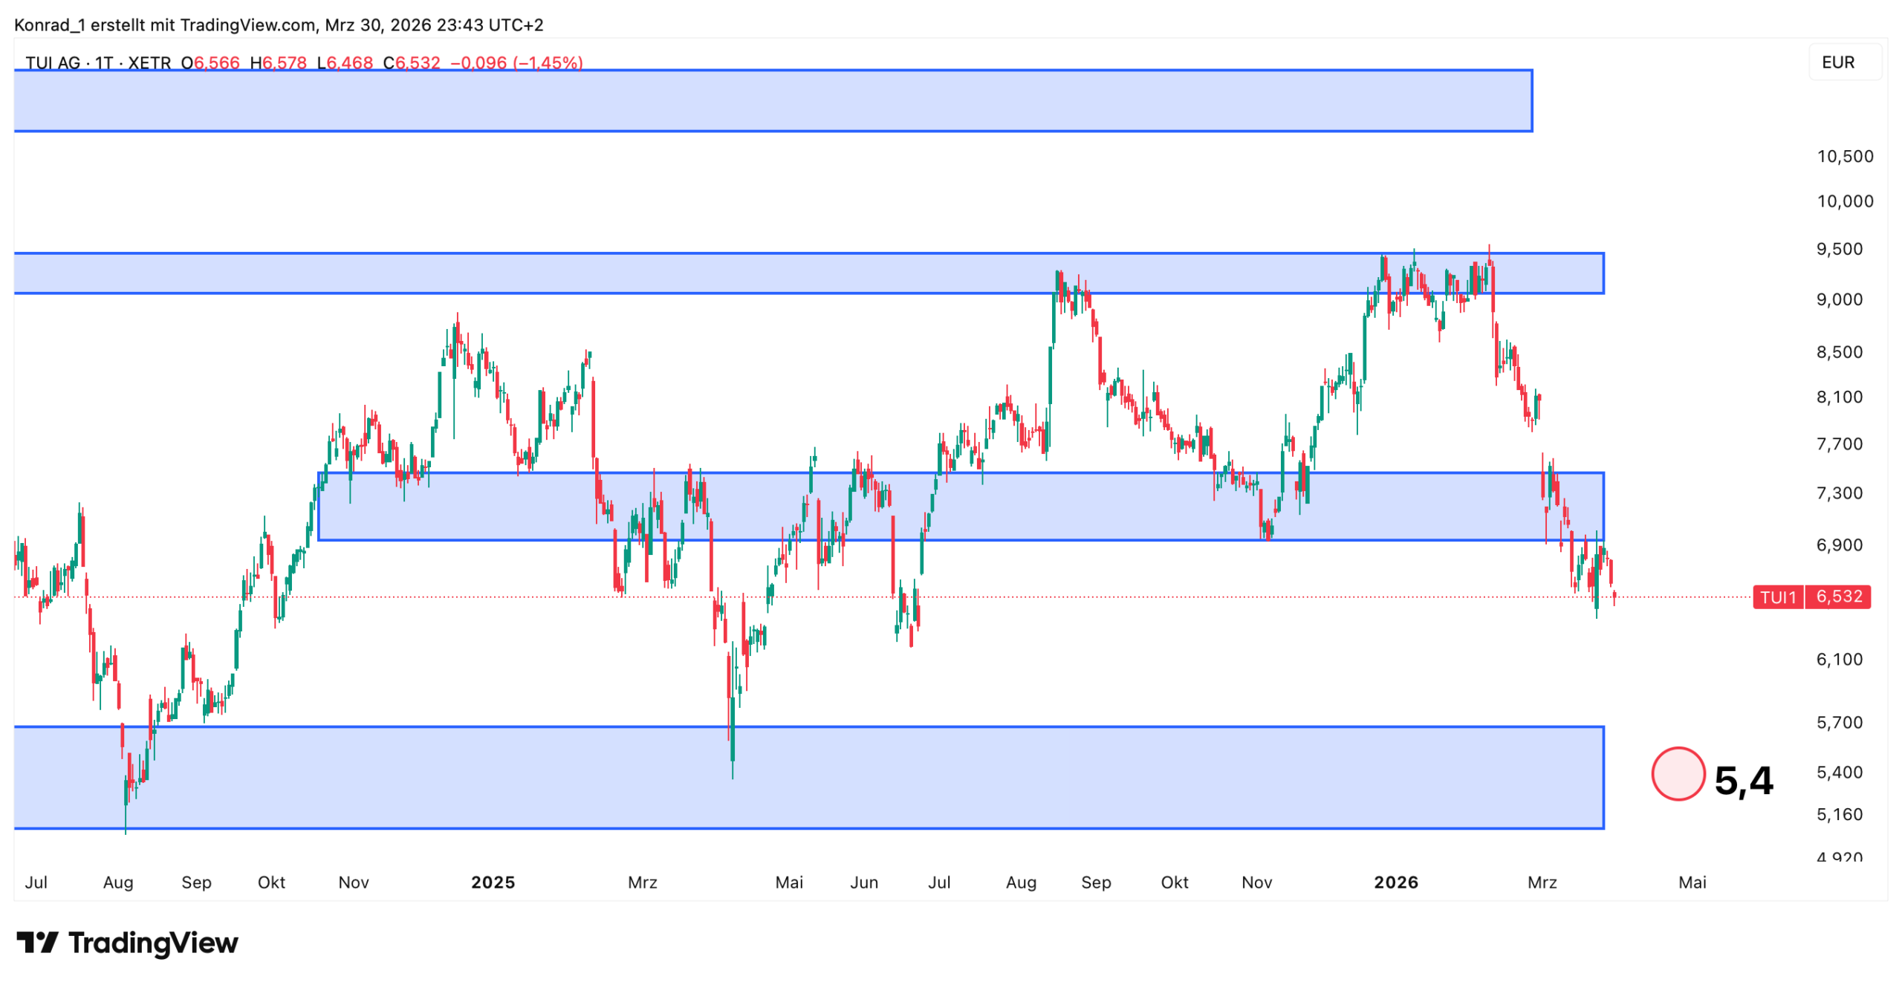Select the top blue resistance zone rectangle
The image size is (1902, 985).
click(x=773, y=101)
